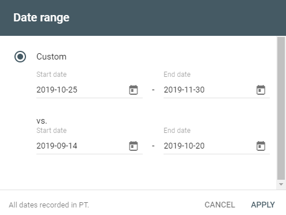Open calendar picker for 2019-10-25 start date
The height and width of the screenshot is (215, 286).
click(x=133, y=90)
